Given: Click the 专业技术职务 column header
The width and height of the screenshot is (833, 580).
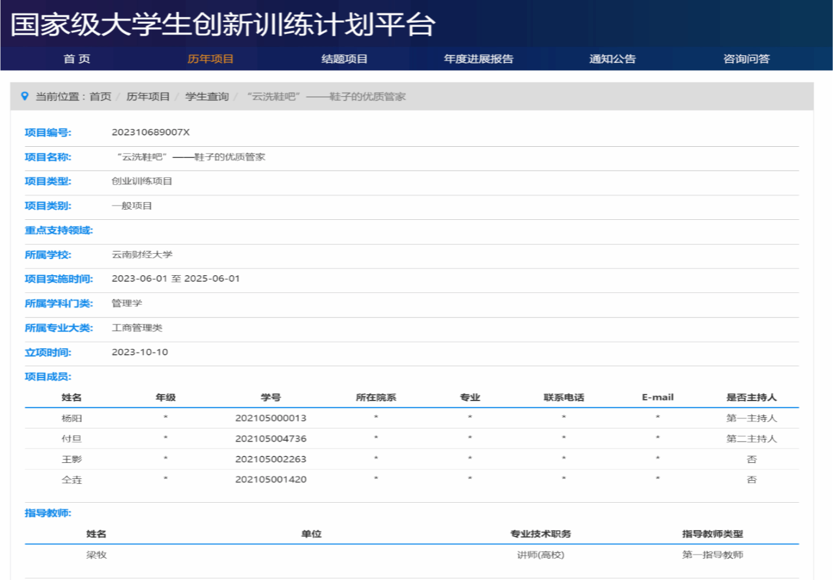Looking at the screenshot, I should (x=541, y=534).
